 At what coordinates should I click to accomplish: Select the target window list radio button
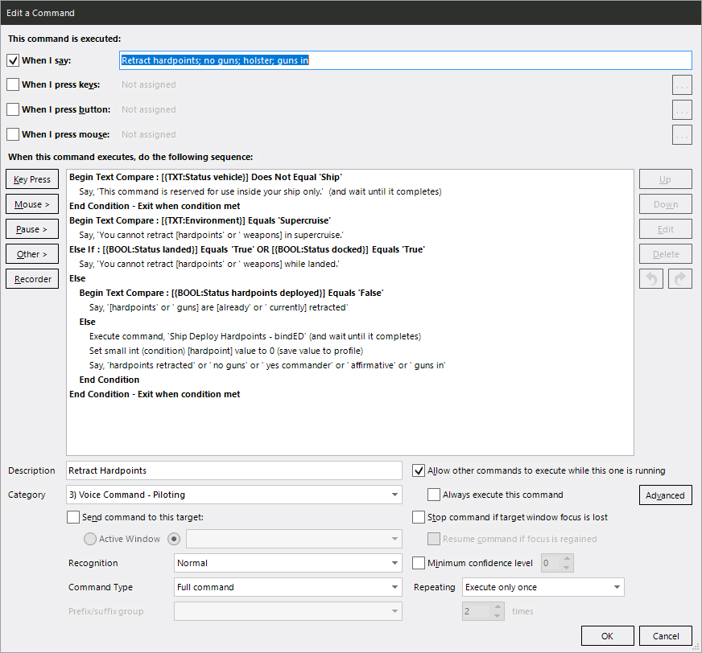click(x=174, y=539)
